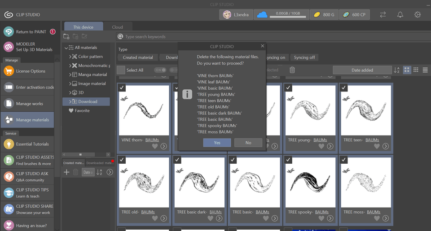Collapse All materials tree
This screenshot has width=431, height=231.
(x=66, y=48)
